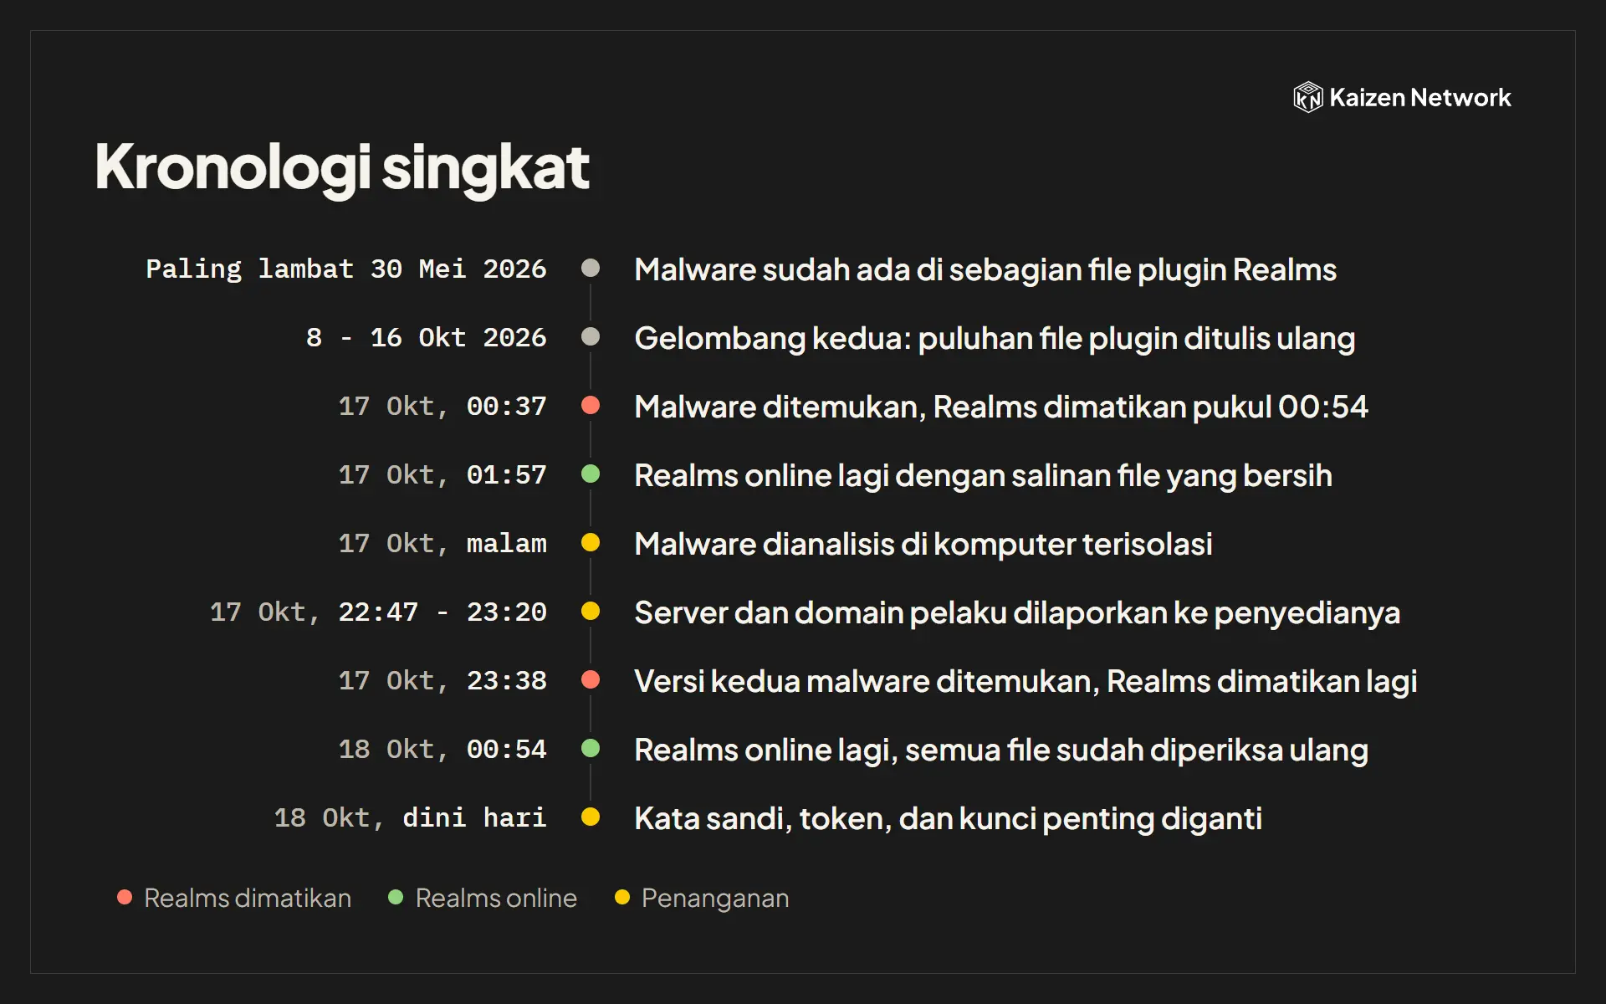Select the gray marker for 30 Mei 2026

pos(591,268)
